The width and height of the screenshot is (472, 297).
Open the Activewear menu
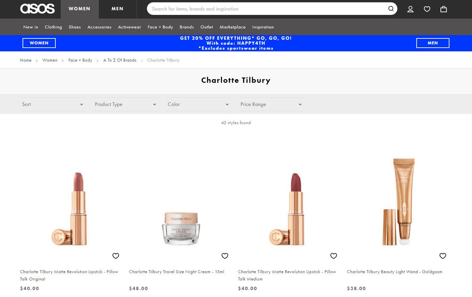(x=130, y=27)
